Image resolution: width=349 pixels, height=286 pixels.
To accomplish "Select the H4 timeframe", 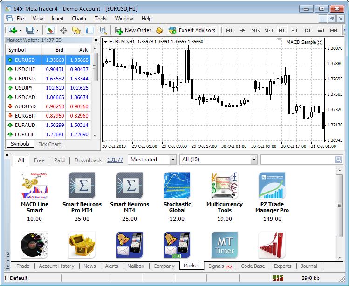I will coord(294,30).
